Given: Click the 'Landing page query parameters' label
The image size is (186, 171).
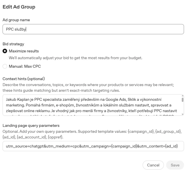Looking at the screenshot, I should click(x=31, y=125).
